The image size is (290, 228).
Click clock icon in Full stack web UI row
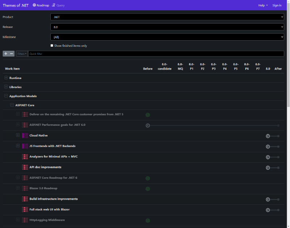(x=268, y=210)
